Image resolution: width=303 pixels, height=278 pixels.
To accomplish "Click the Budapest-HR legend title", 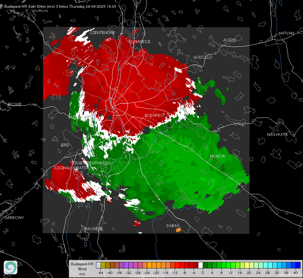I will coord(82,264).
